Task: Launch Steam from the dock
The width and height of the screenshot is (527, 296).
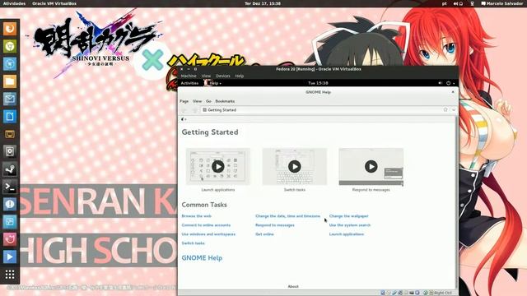Action: coord(10,169)
